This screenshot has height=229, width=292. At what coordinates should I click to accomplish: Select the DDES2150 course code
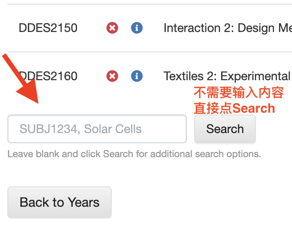[48, 28]
